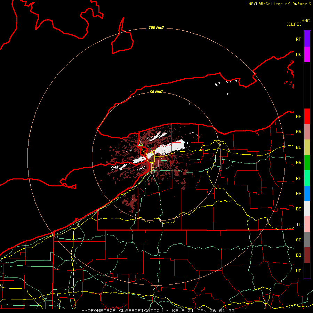Pick the yellow BD legend swatch
Image resolution: width=313 pixels, height=313 pixels.
pyautogui.click(x=307, y=147)
